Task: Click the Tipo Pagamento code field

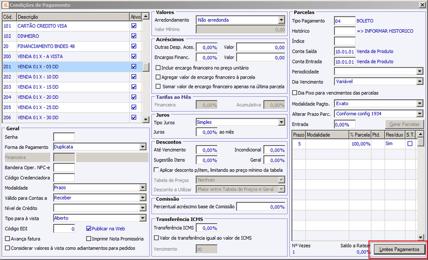Action: click(345, 21)
